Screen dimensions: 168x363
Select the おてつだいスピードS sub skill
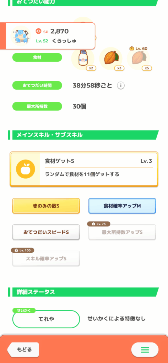click(x=46, y=232)
